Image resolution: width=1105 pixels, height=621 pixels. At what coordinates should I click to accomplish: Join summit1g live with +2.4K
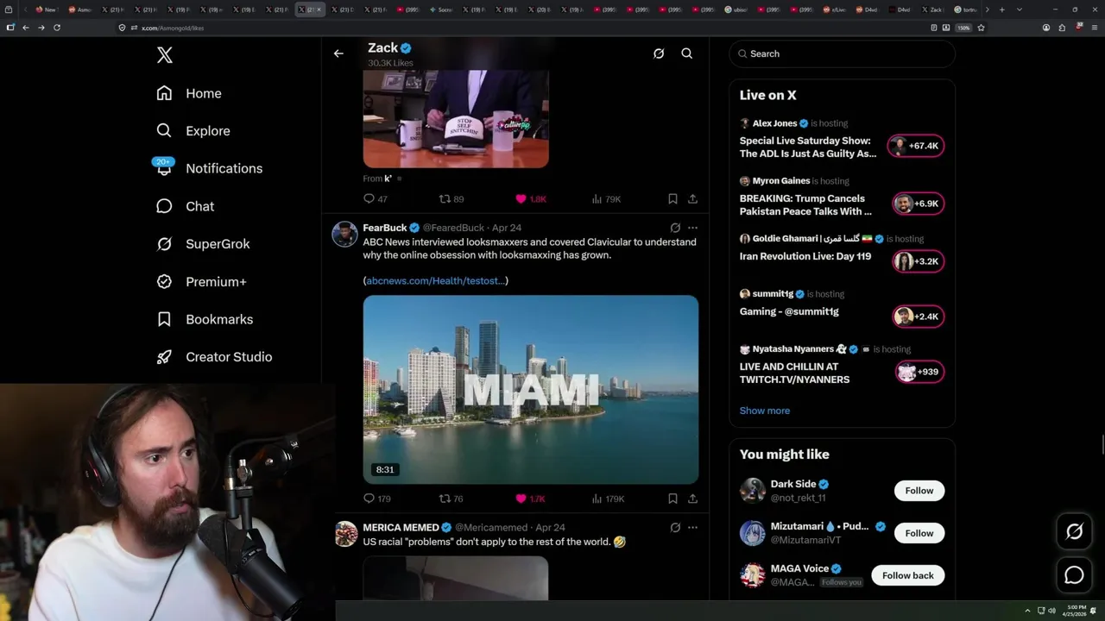[918, 317]
